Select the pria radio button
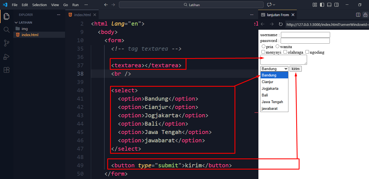The width and height of the screenshot is (369, 179). [263, 46]
